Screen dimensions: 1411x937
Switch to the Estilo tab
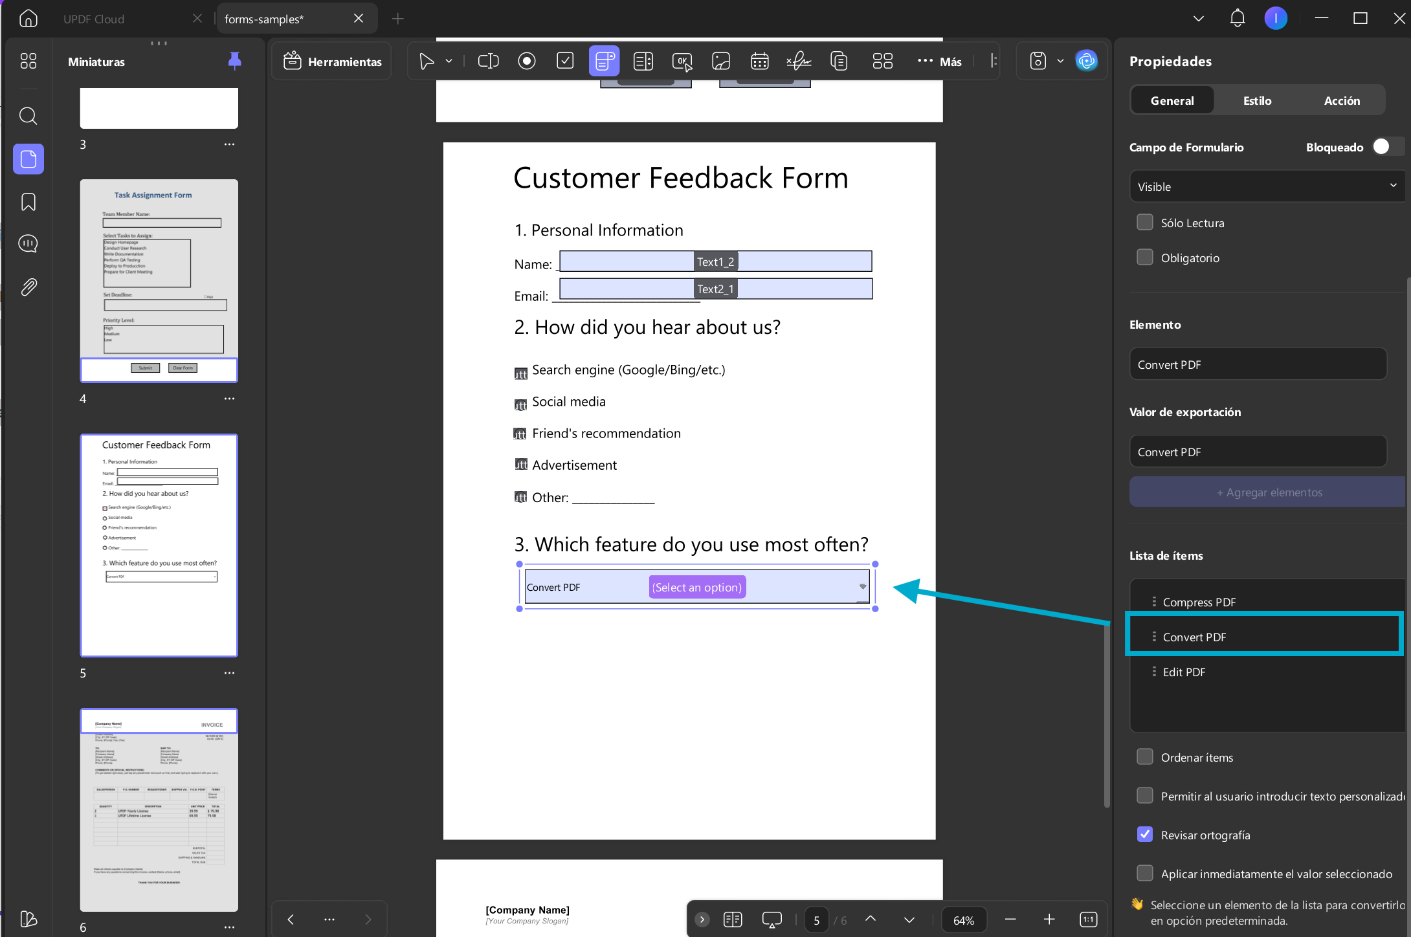pos(1257,100)
